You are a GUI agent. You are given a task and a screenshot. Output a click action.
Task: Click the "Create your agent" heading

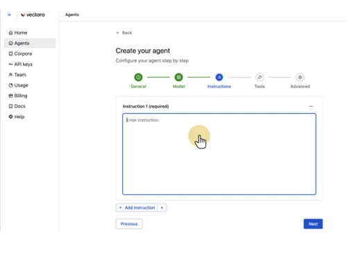[143, 51]
